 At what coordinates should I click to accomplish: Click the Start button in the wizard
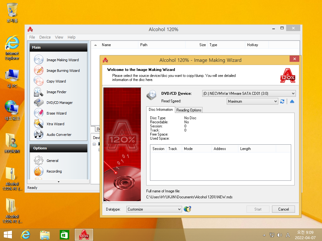pyautogui.click(x=258, y=209)
